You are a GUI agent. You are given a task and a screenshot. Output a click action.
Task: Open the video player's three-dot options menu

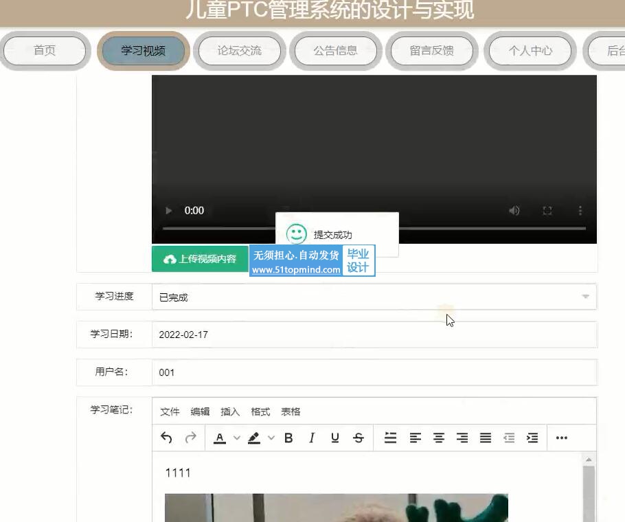[580, 210]
